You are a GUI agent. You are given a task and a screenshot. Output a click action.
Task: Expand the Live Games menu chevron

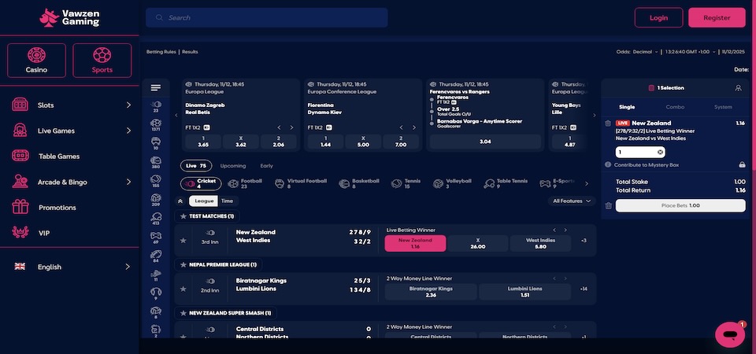128,131
